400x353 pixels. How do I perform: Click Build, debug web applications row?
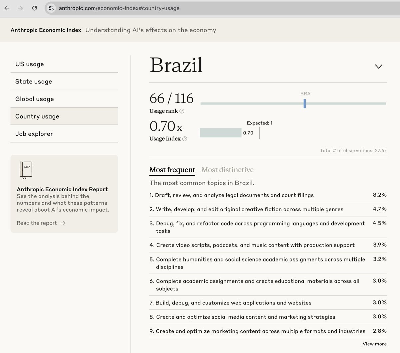pyautogui.click(x=268, y=303)
